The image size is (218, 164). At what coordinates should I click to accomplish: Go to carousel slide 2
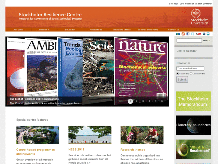pos(137,101)
